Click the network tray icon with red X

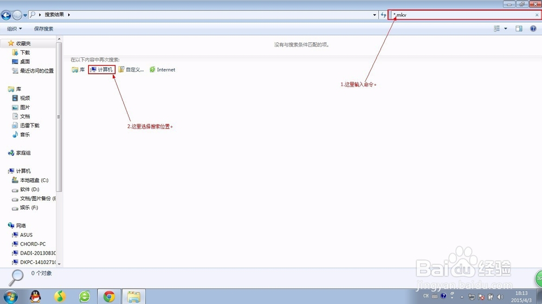tap(481, 297)
